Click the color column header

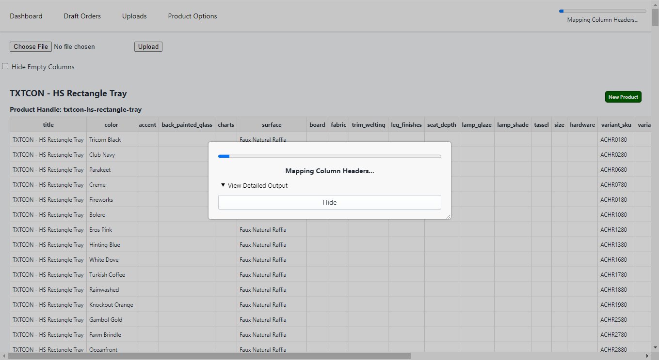(111, 124)
